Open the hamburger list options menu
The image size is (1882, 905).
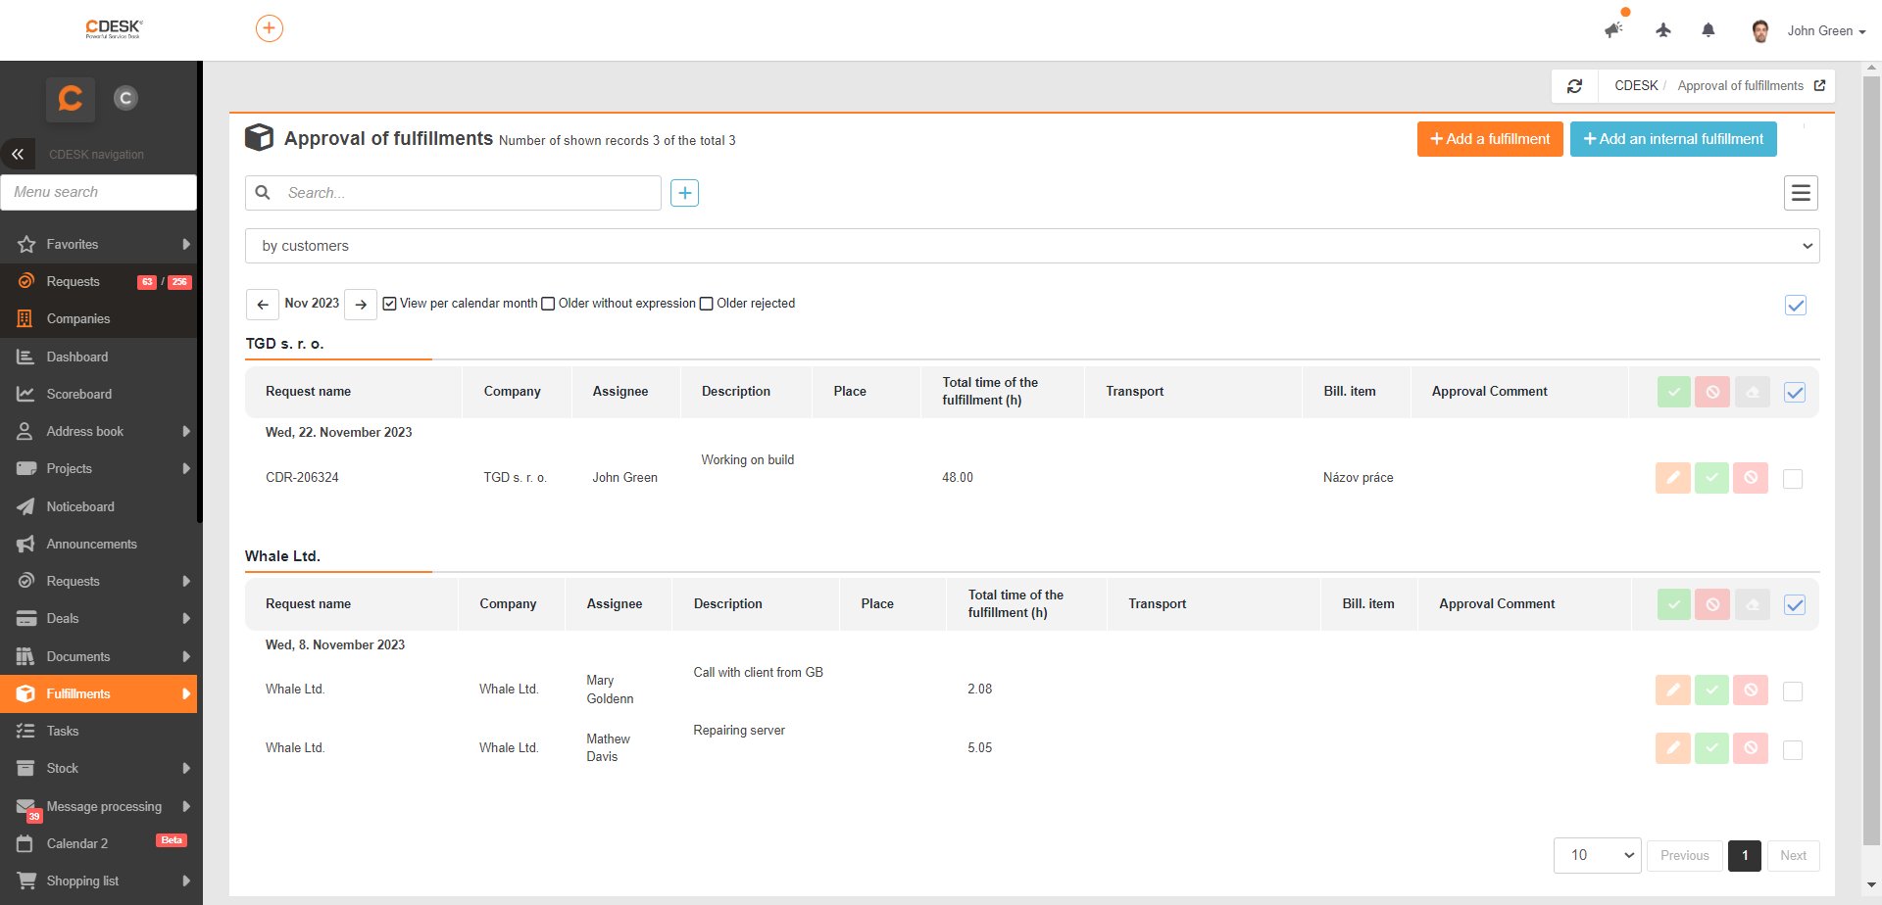(x=1801, y=193)
